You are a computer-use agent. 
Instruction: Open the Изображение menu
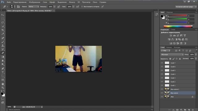click(34, 2)
